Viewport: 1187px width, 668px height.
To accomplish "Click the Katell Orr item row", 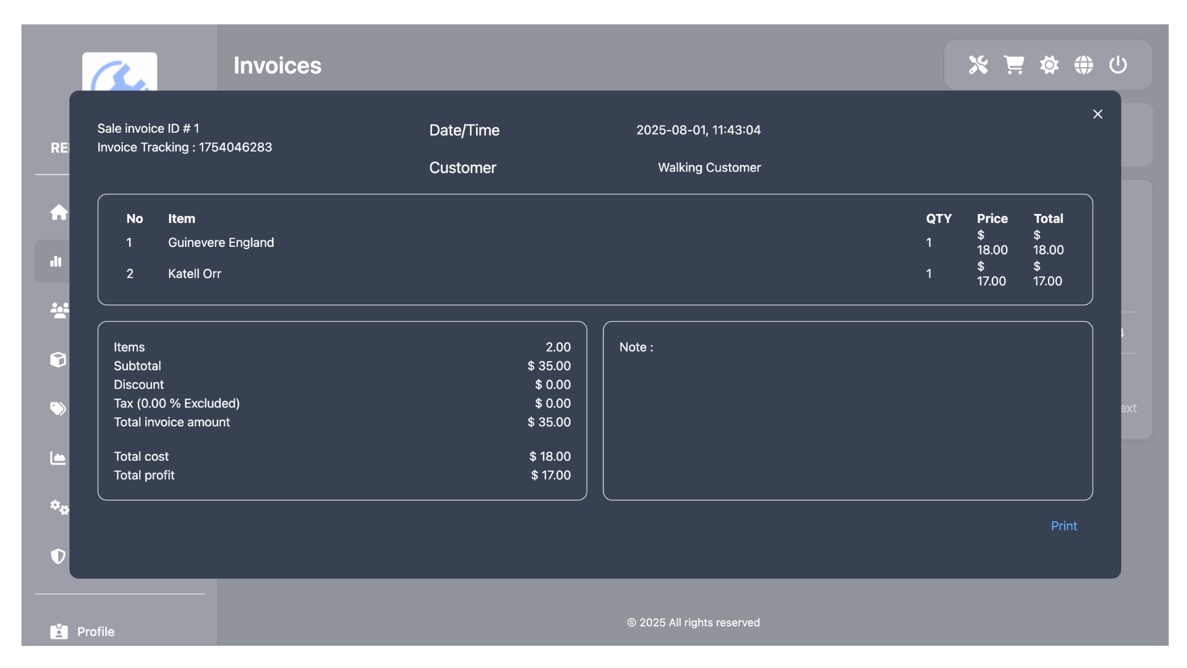I will pyautogui.click(x=195, y=273).
